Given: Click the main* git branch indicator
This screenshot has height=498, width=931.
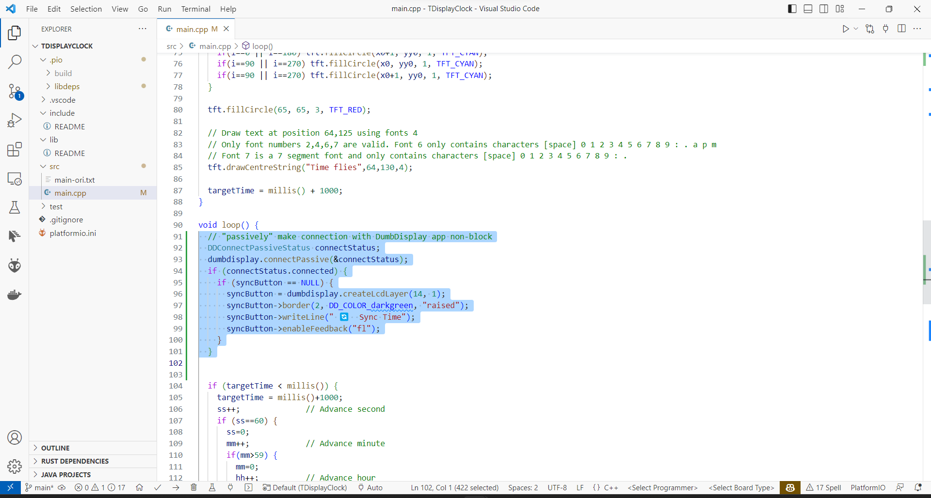Looking at the screenshot, I should pos(39,488).
